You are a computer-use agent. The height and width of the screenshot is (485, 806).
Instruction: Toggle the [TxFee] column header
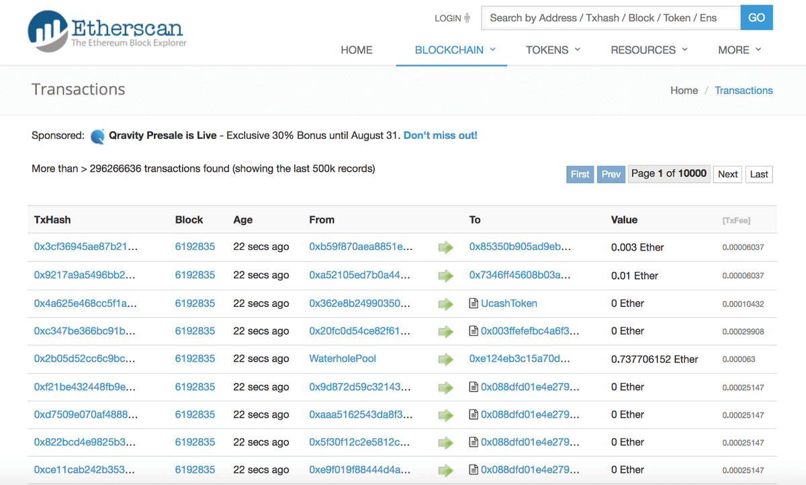736,220
